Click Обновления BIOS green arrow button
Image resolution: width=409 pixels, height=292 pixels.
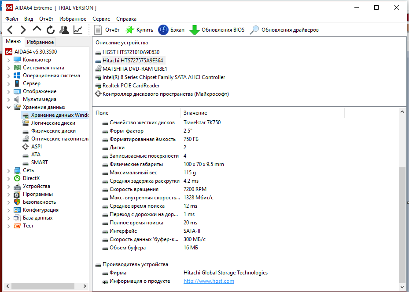pyautogui.click(x=217, y=30)
